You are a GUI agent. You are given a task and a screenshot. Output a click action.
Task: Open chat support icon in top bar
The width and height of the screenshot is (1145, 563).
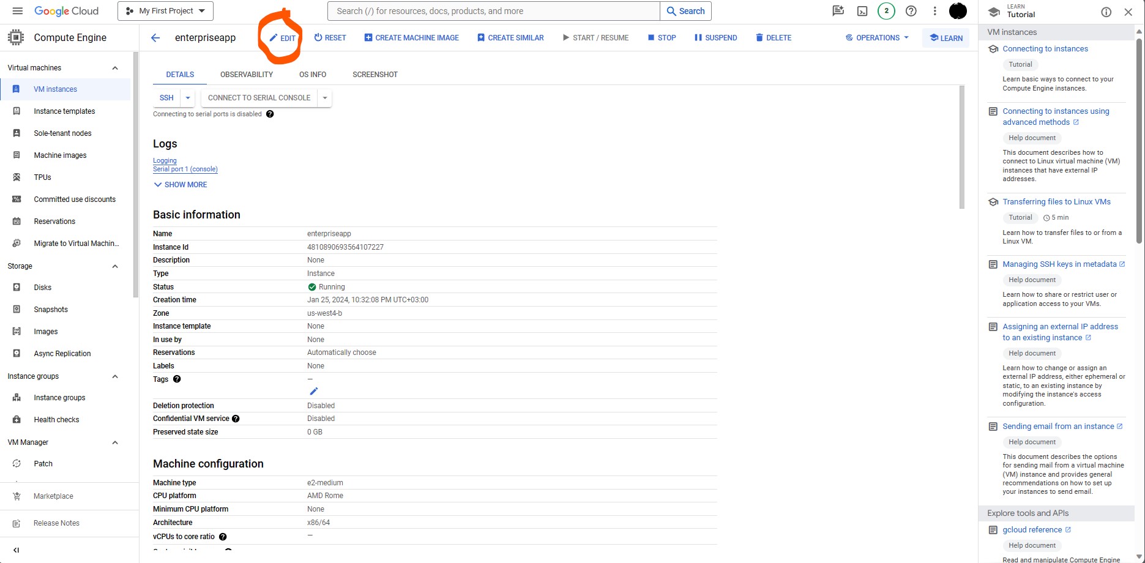tap(838, 11)
